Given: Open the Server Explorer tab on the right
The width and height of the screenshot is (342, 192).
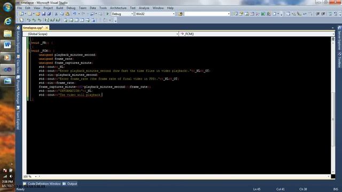Looking at the screenshot, I should (x=339, y=38).
